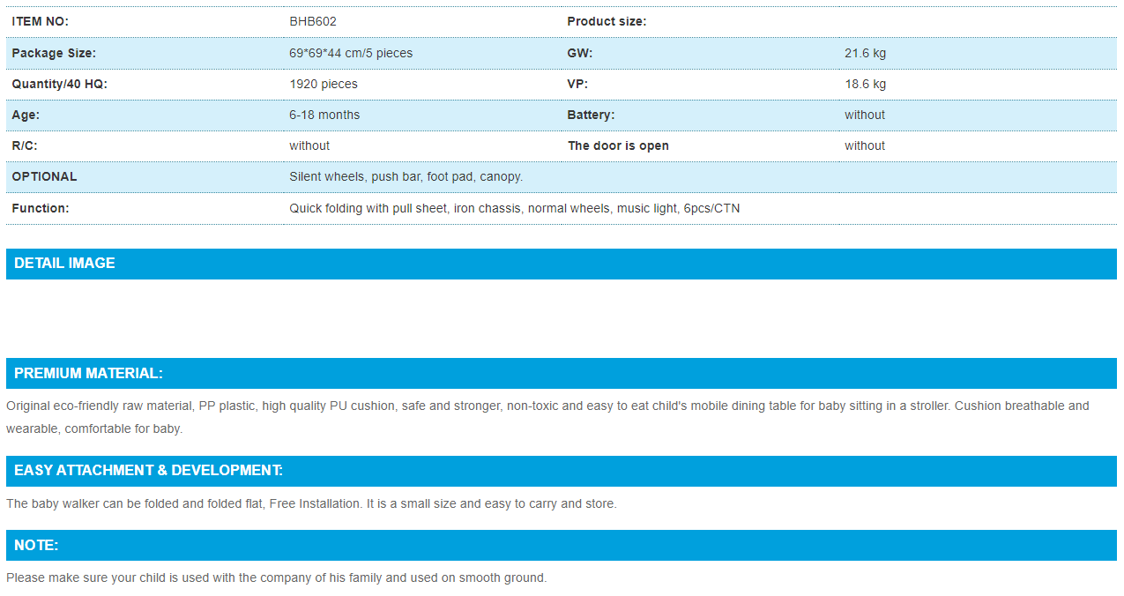Click the "Package Size:" row label

[54, 53]
